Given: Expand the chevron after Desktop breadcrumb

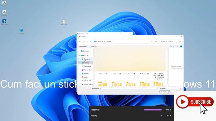Looking at the screenshot, I should click(112, 42).
